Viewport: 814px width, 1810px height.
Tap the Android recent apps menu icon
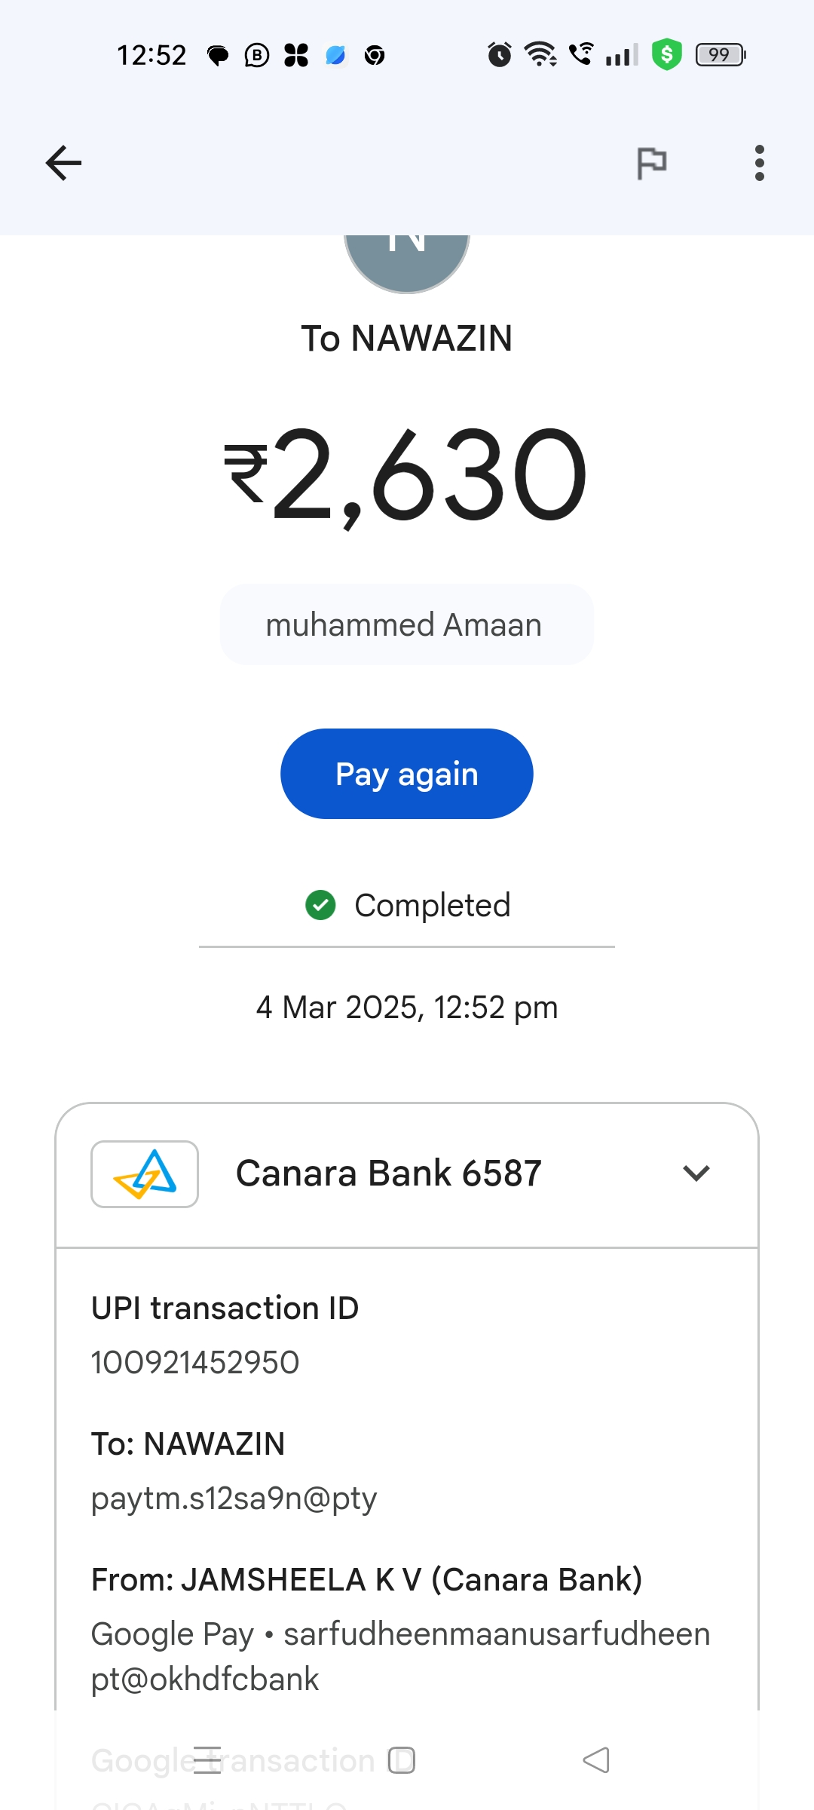tap(207, 1760)
